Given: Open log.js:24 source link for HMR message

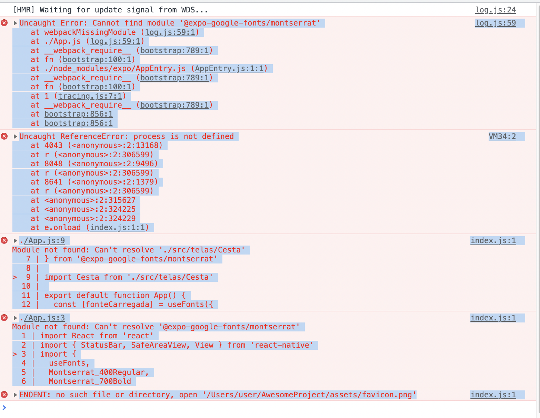Looking at the screenshot, I should [x=496, y=10].
